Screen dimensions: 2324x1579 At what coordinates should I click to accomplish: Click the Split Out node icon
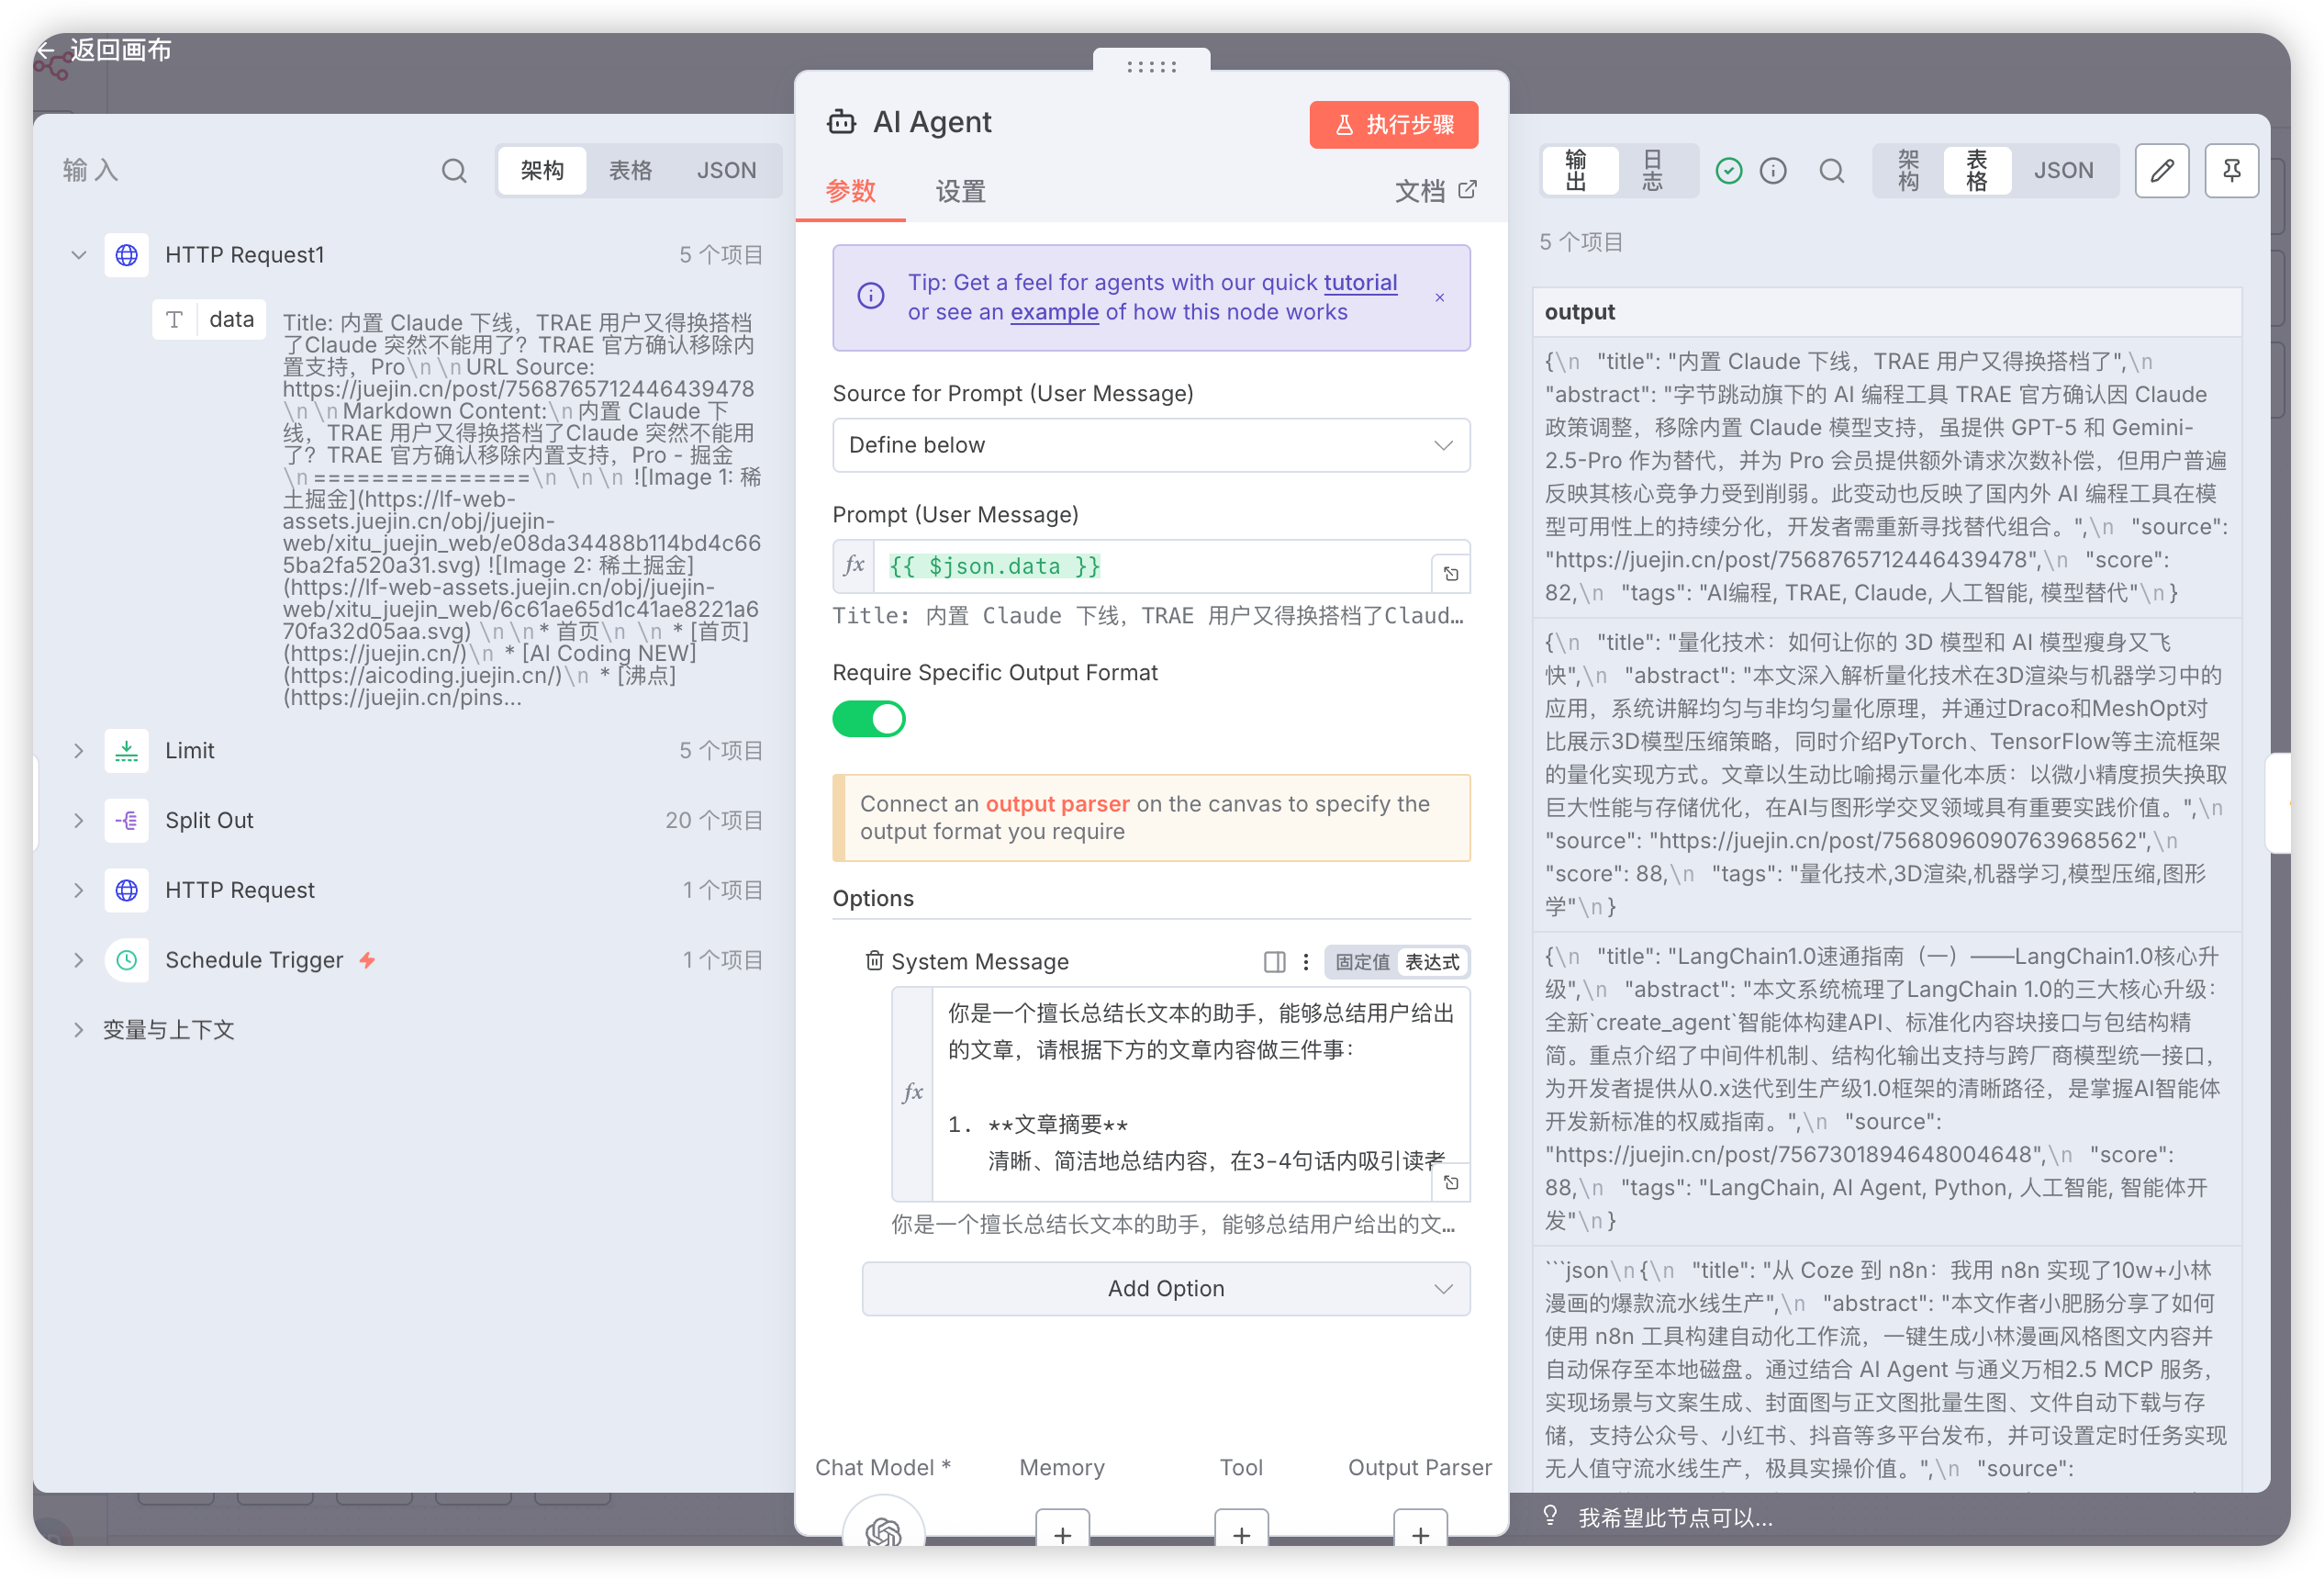coord(127,821)
